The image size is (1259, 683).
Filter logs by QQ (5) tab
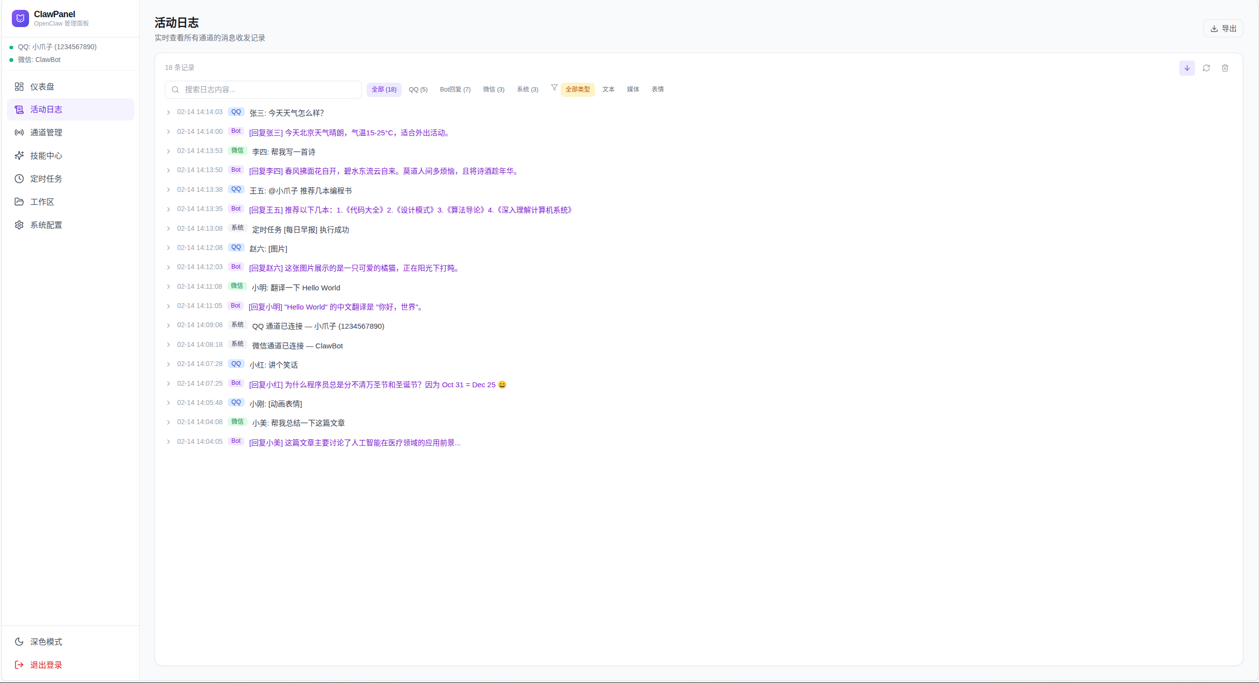(418, 90)
